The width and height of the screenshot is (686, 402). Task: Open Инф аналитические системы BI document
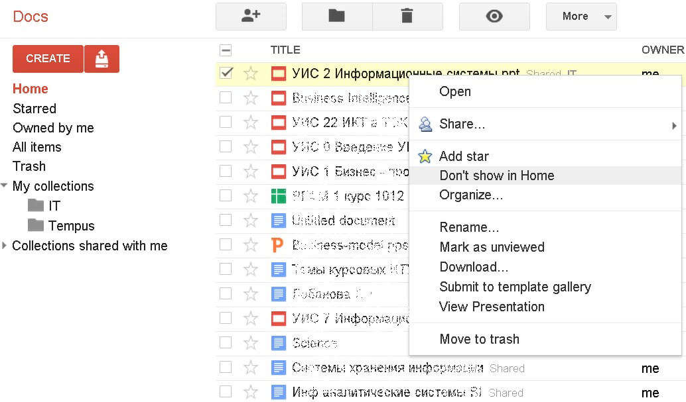pyautogui.click(x=387, y=392)
